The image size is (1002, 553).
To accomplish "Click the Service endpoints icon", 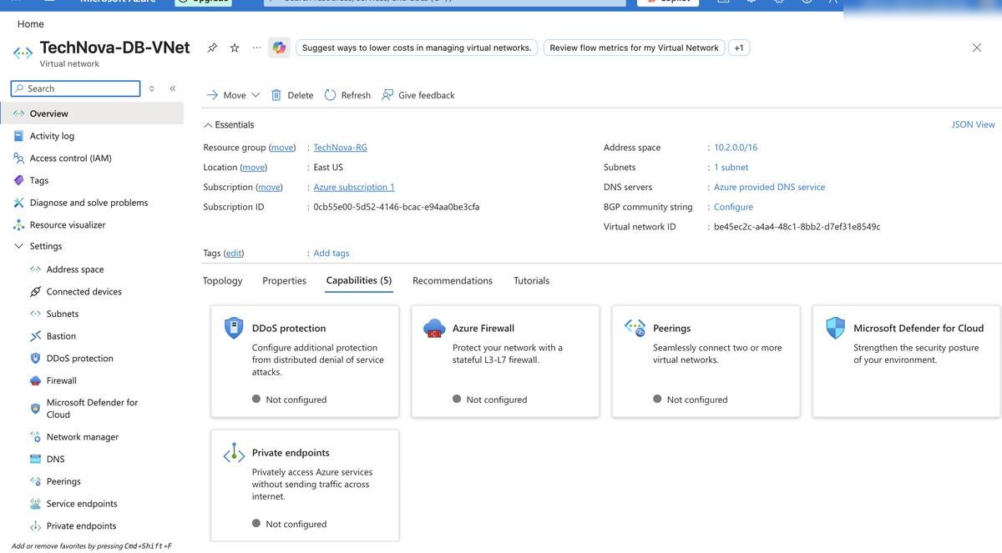I will 35,504.
